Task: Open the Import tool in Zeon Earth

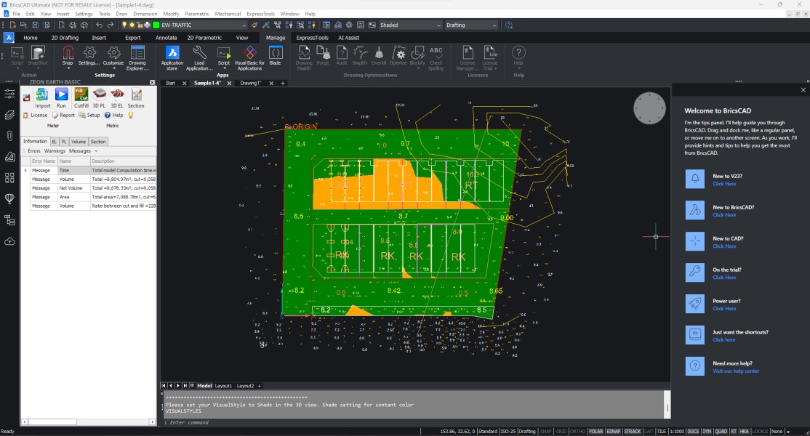Action: click(42, 97)
